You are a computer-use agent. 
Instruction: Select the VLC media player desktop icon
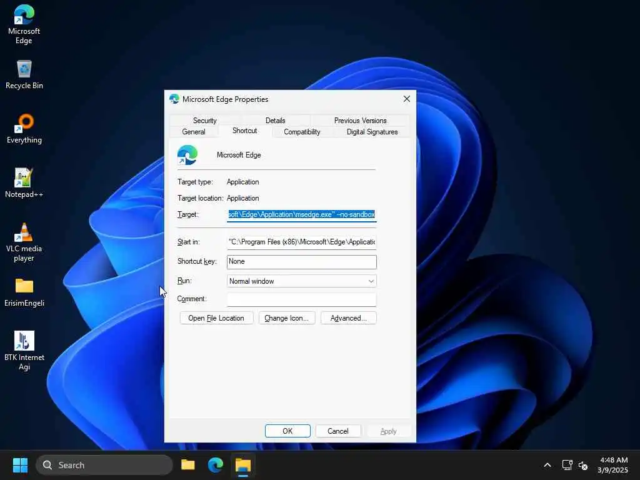pyautogui.click(x=24, y=242)
